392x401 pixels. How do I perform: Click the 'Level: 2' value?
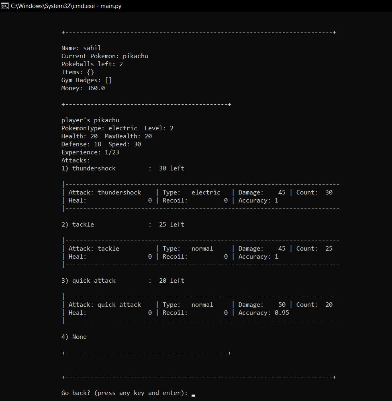pyautogui.click(x=159, y=128)
